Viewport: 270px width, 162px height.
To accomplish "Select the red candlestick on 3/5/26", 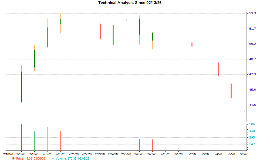I will (x=231, y=90).
